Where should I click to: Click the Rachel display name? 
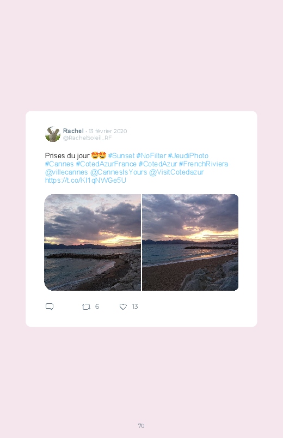coord(73,131)
